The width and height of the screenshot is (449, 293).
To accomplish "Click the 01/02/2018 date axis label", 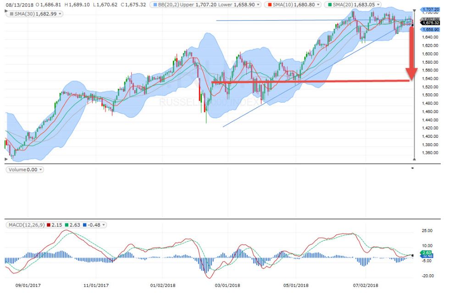I will 163,285.
